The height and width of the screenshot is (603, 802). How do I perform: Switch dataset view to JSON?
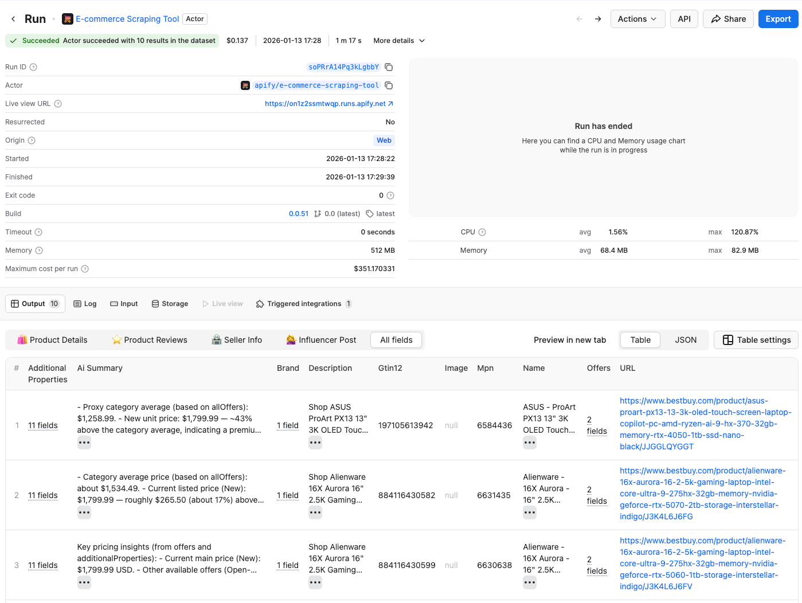[686, 340]
